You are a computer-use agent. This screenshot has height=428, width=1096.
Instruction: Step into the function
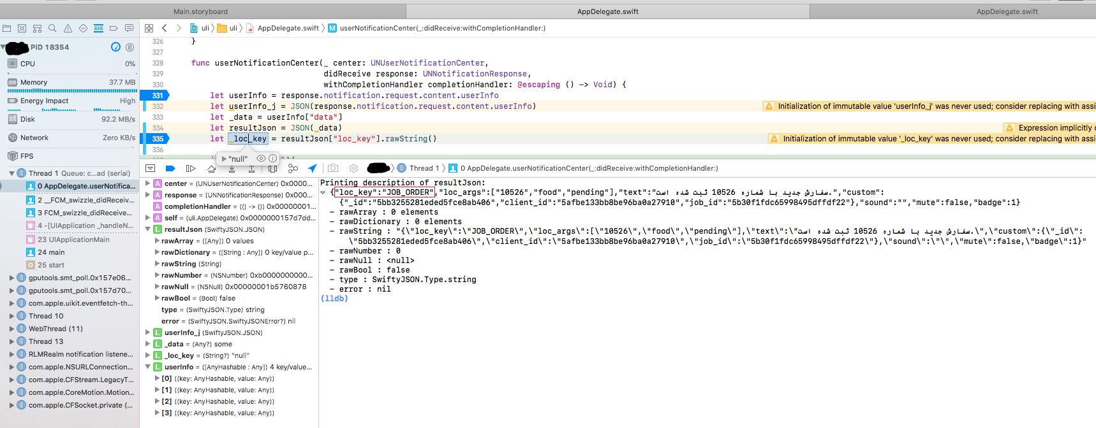[x=232, y=168]
